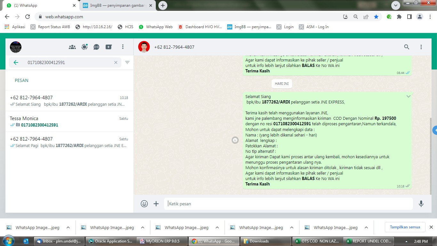Click address bar web.whatsapp.com
Viewport: 437px width, 246px height.
(x=64, y=17)
